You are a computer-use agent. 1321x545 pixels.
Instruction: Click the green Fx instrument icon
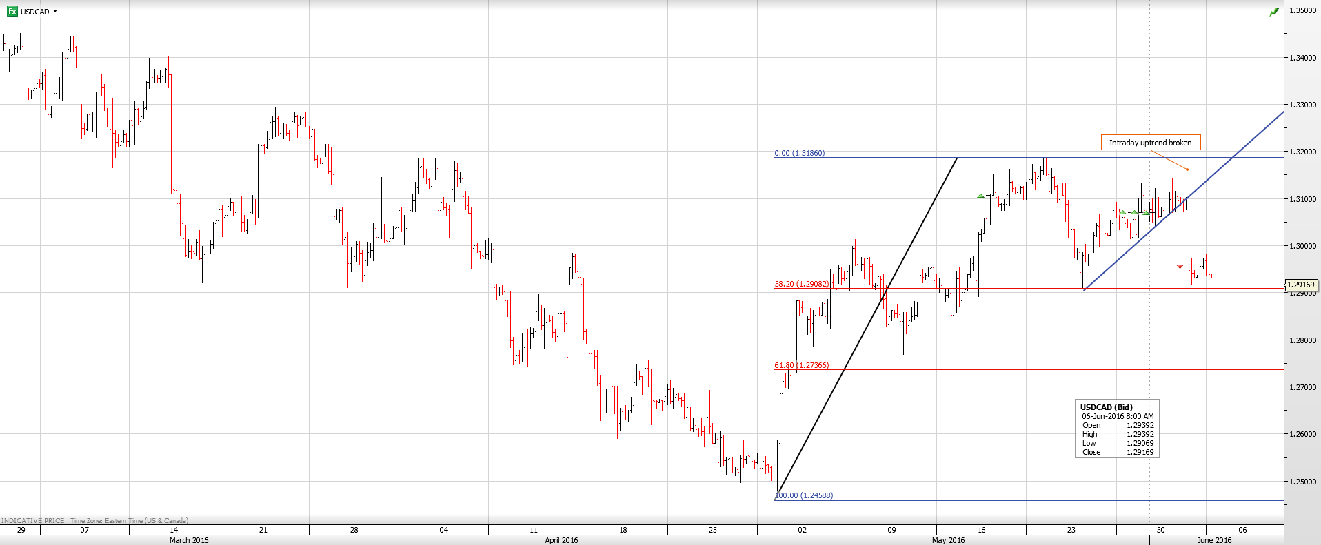tap(12, 11)
